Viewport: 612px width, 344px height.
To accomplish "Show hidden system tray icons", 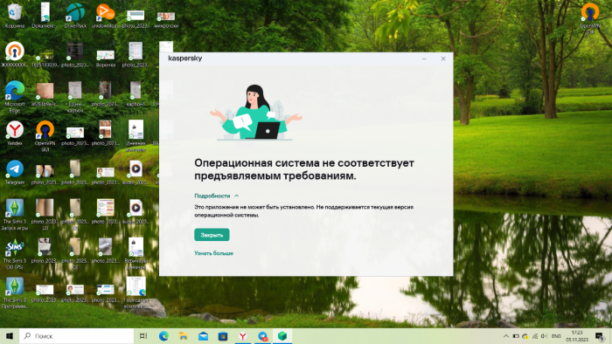I will coord(506,336).
